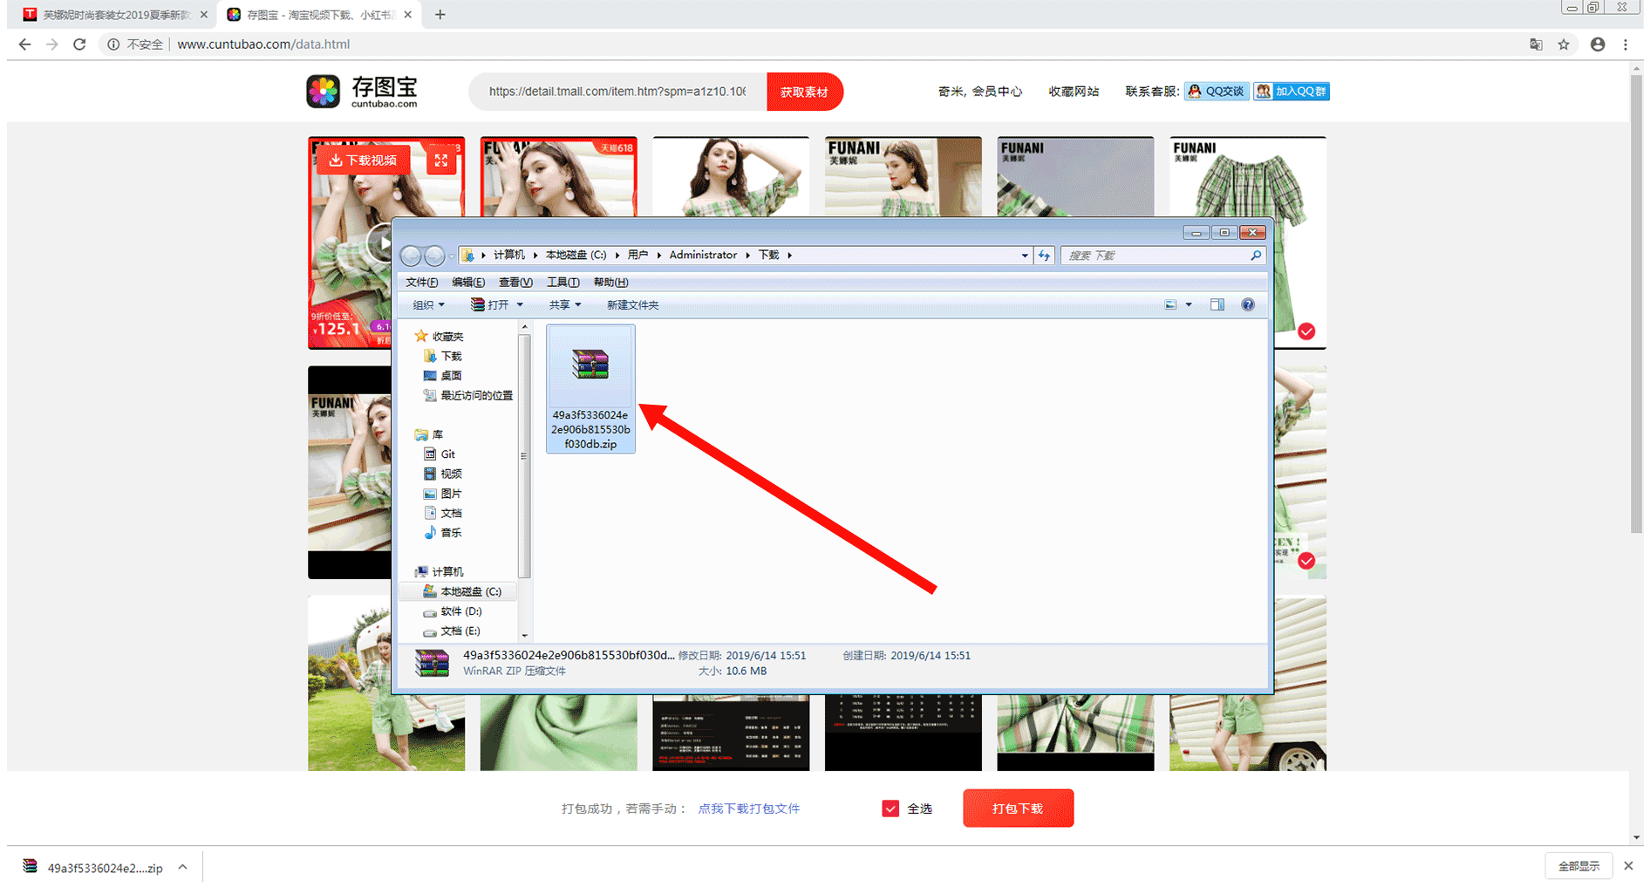This screenshot has height=887, width=1650.
Task: Uncheck the red checkmark on the green dress image
Action: [1306, 331]
